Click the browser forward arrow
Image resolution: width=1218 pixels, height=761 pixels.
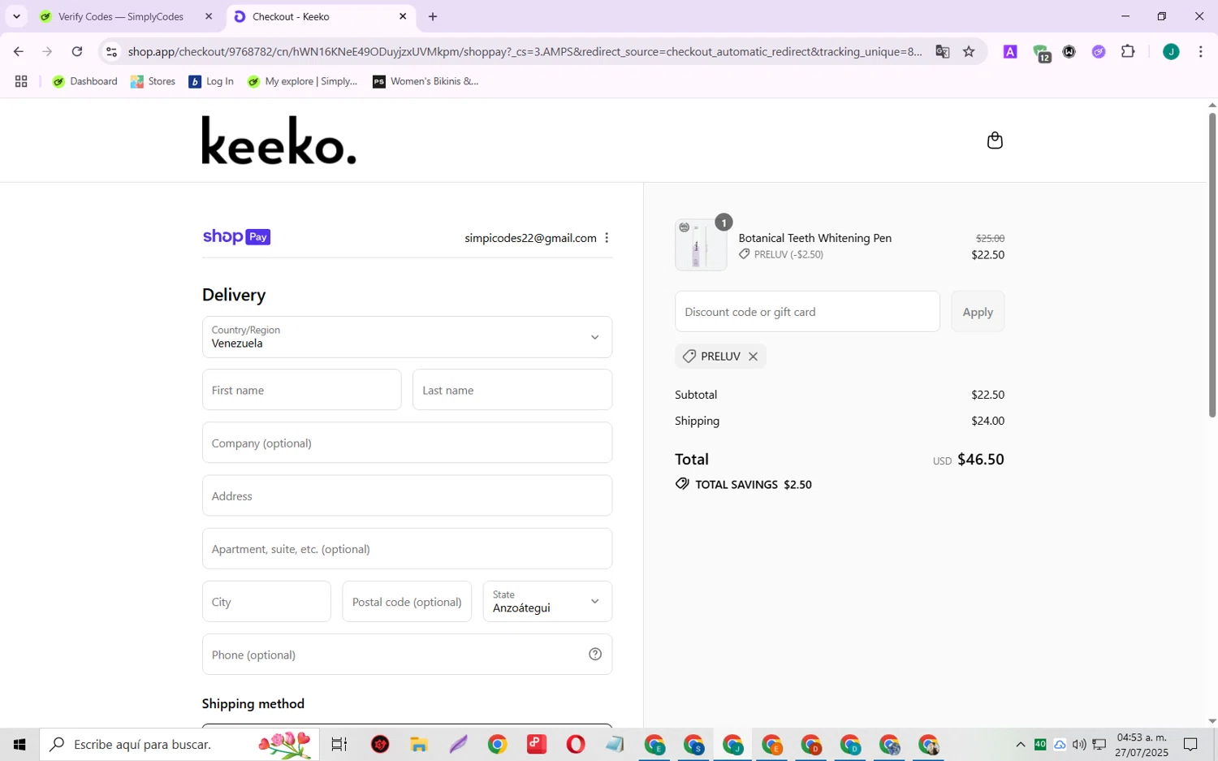pyautogui.click(x=47, y=51)
